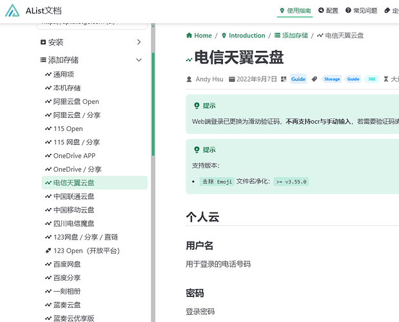Click the icon beside 通用项

[x=48, y=74]
